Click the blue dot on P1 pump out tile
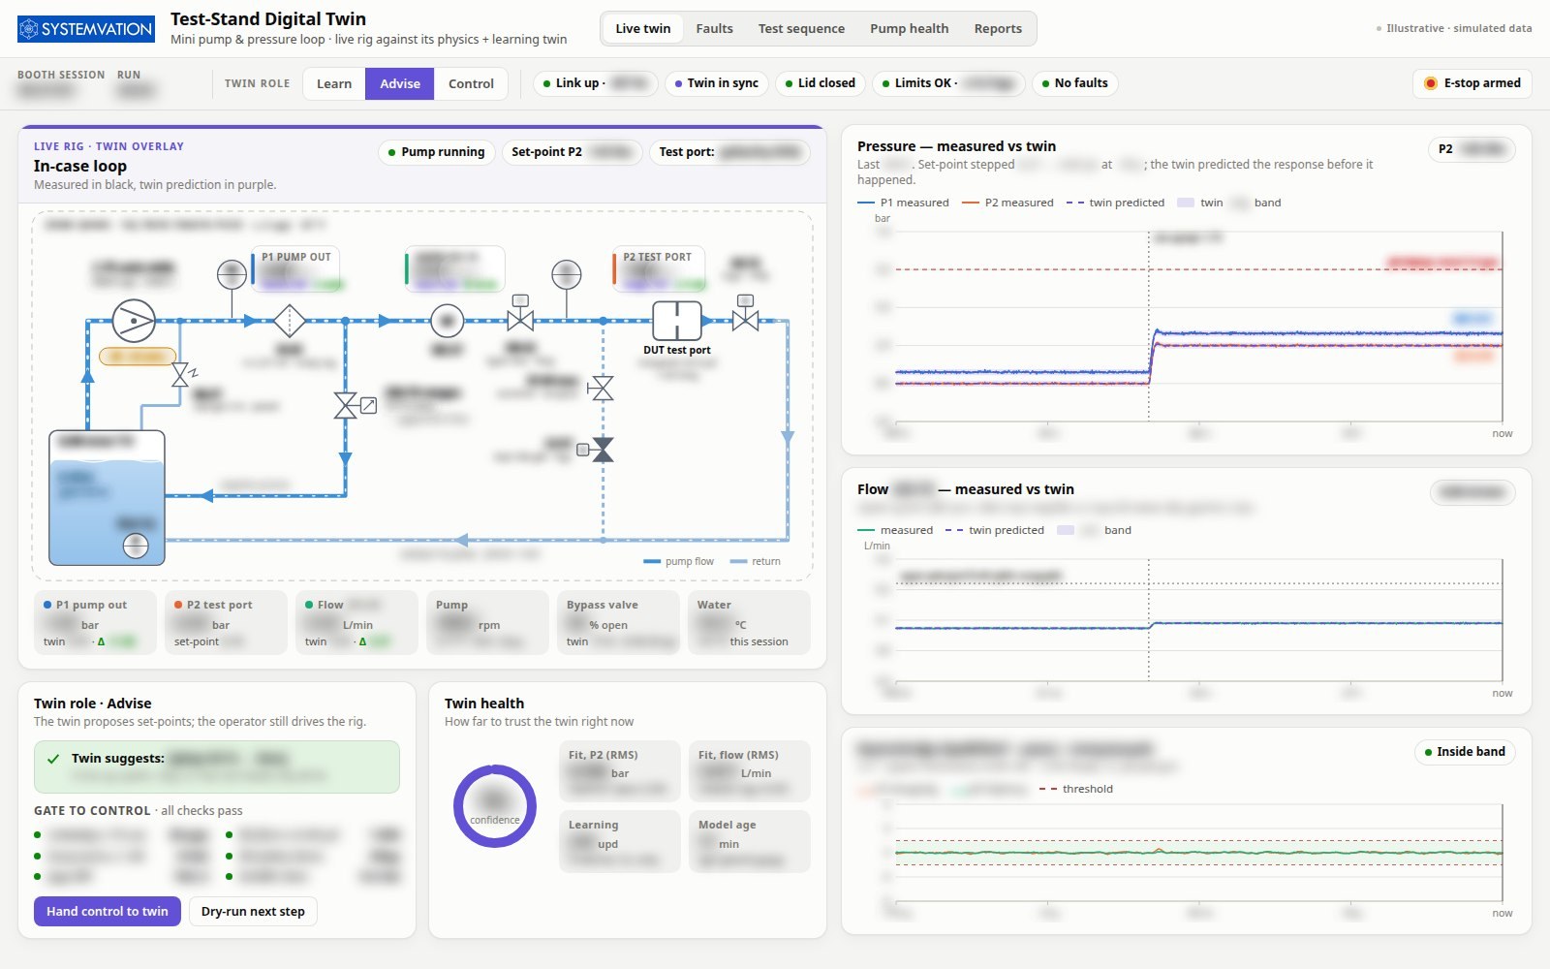The image size is (1550, 969). click(47, 605)
